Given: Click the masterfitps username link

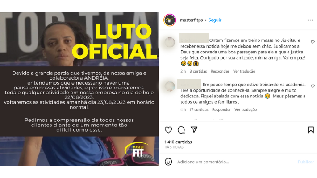Looking at the screenshot, I should (191, 20).
